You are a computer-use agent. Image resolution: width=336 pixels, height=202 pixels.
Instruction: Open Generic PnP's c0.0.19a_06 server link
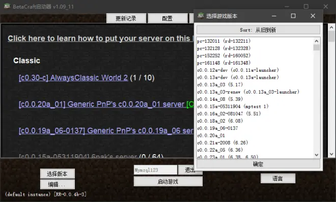click(106, 131)
